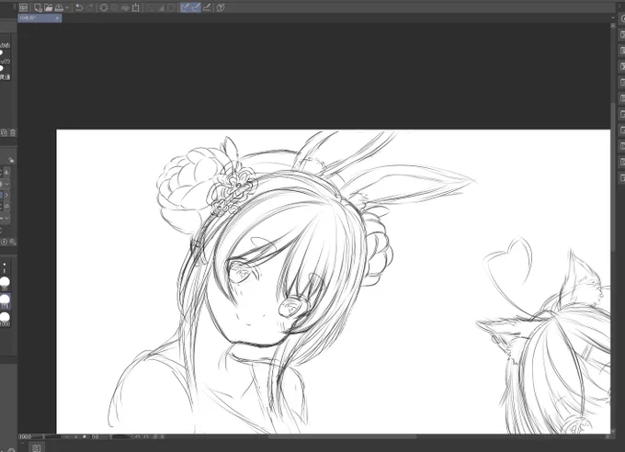Toggle the first switch in the left panel
Viewport: 625px width, 452px height.
pyautogui.click(x=2, y=52)
